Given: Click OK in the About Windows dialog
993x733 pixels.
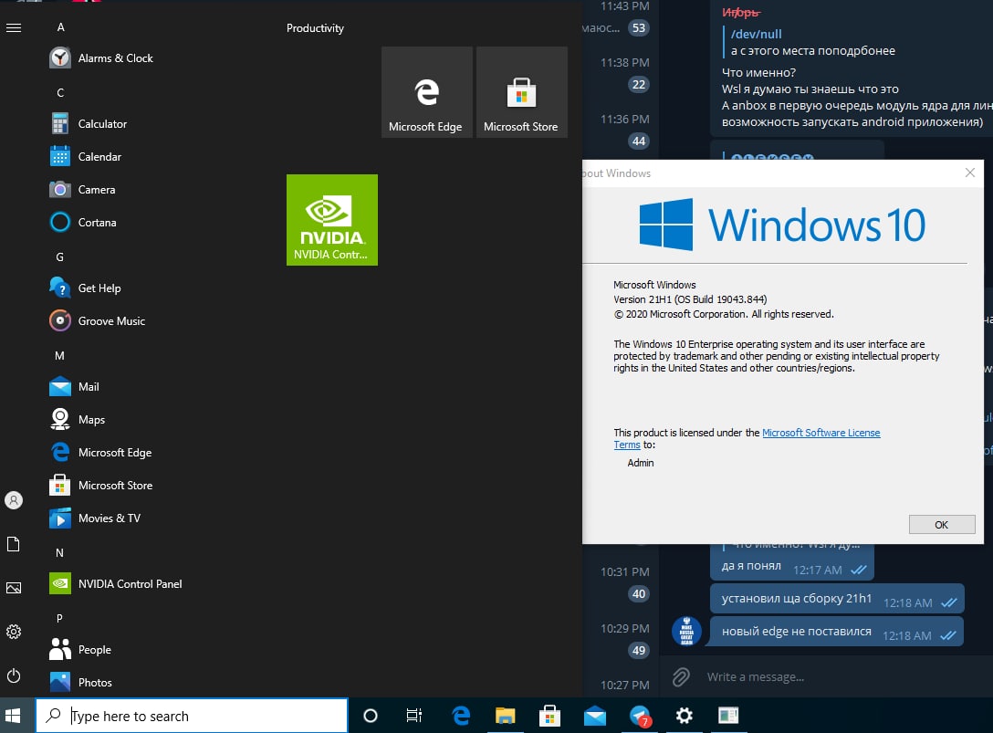Looking at the screenshot, I should point(942,525).
